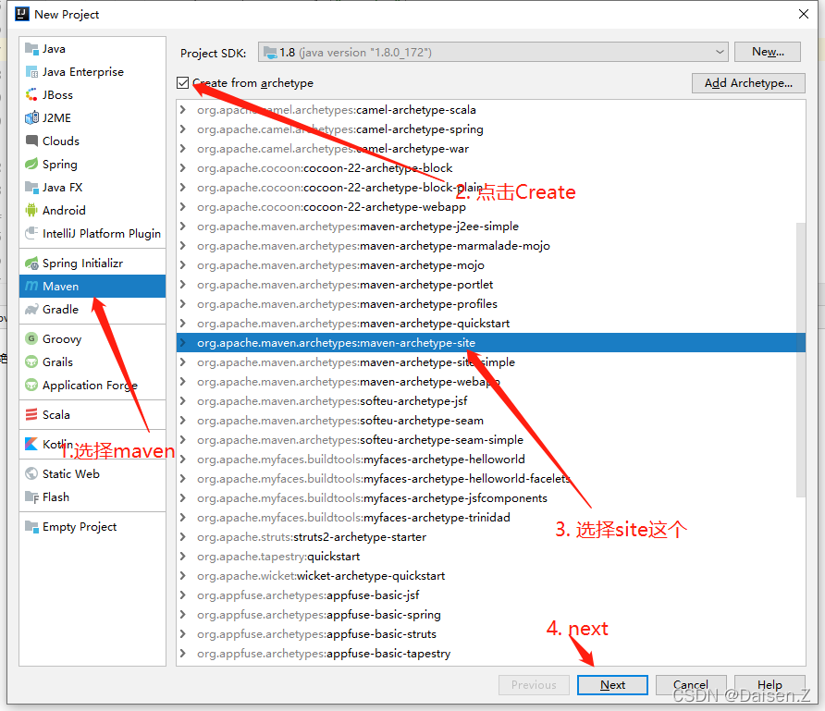Select the Static Web globe icon
The image size is (825, 711).
(31, 473)
